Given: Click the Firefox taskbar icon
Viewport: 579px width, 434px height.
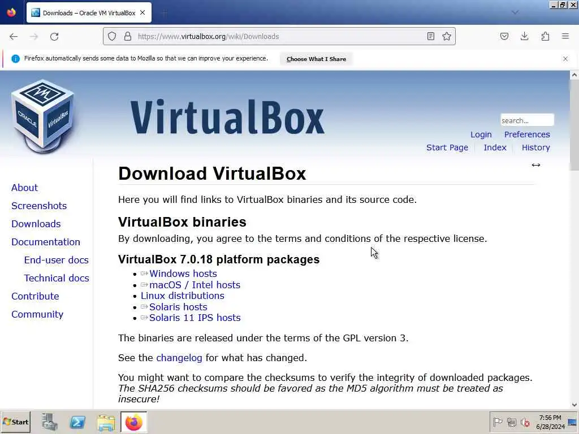Looking at the screenshot, I should point(133,422).
